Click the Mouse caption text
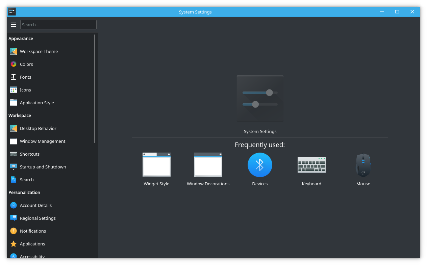This screenshot has height=265, width=427. (x=363, y=184)
